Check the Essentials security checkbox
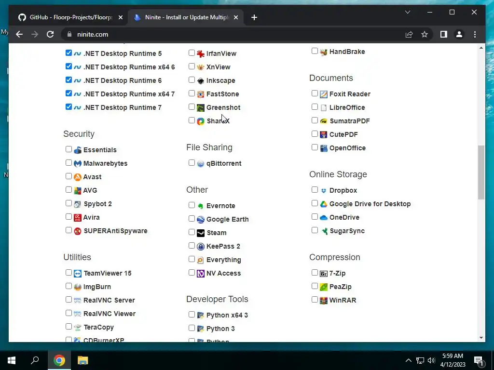 click(69, 149)
